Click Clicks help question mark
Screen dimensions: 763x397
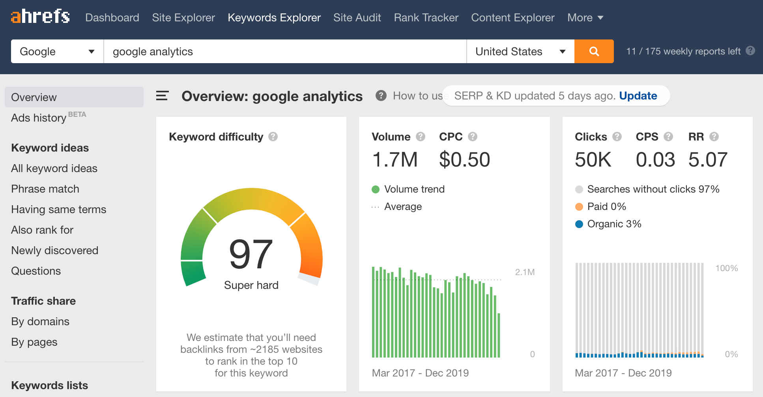(617, 137)
